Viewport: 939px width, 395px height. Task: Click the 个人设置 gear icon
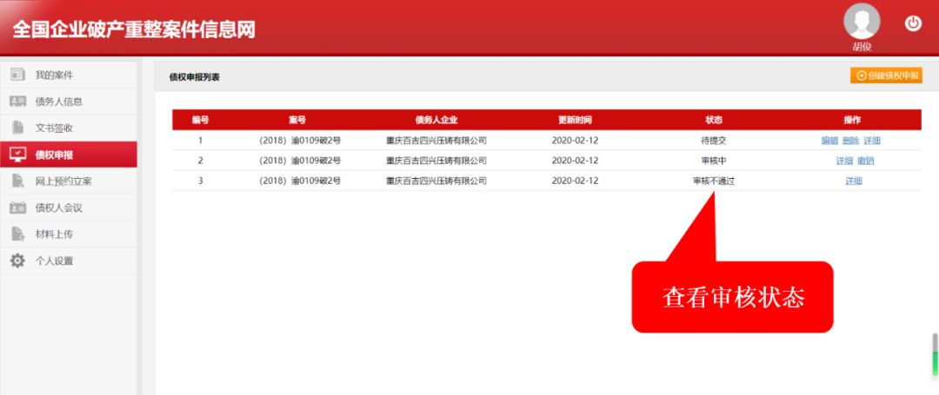(x=18, y=261)
